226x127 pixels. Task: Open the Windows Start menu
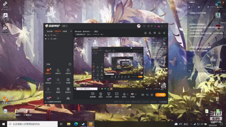click(3, 124)
